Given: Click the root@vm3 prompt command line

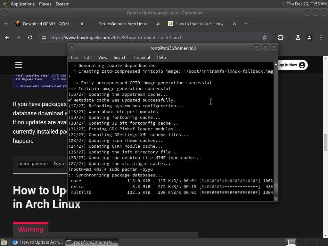Looking at the screenshot, I should click(x=111, y=169).
